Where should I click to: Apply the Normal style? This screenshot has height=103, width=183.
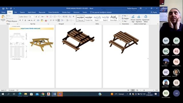[80, 18]
